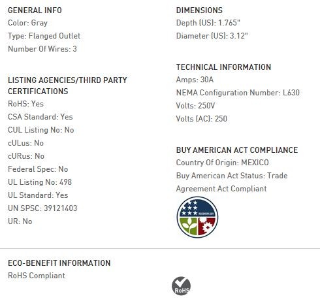The height and width of the screenshot is (307, 320).
Task: Select the Amps: 30A specification
Action: [195, 80]
